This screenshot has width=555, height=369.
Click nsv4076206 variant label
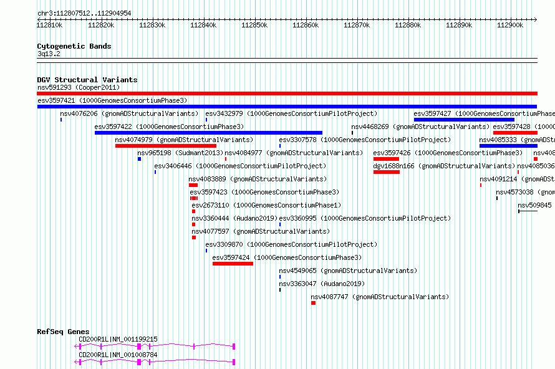[x=129, y=113]
